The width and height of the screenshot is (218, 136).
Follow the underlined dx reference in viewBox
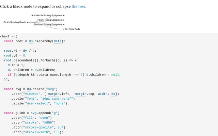point(113,94)
